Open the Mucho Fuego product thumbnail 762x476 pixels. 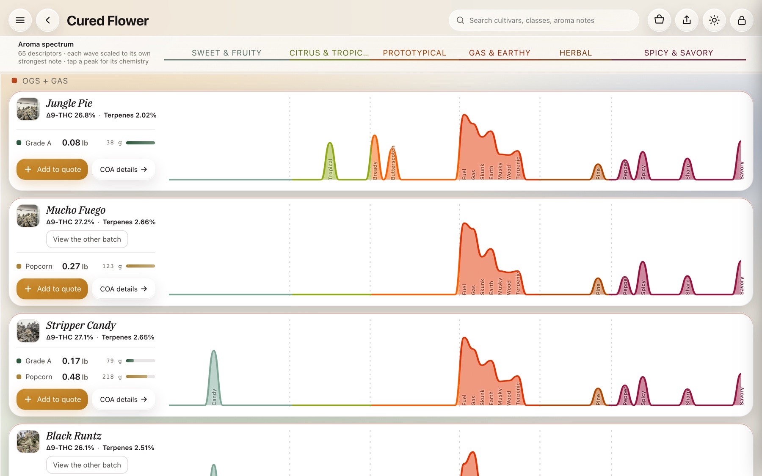pyautogui.click(x=28, y=216)
